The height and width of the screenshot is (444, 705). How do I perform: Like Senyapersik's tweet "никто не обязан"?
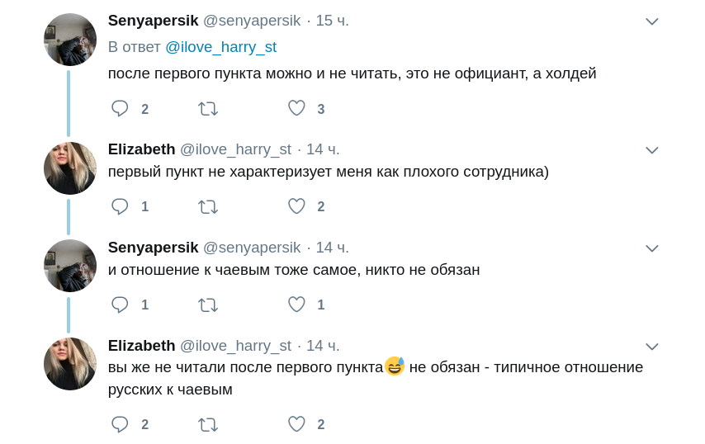(x=296, y=305)
